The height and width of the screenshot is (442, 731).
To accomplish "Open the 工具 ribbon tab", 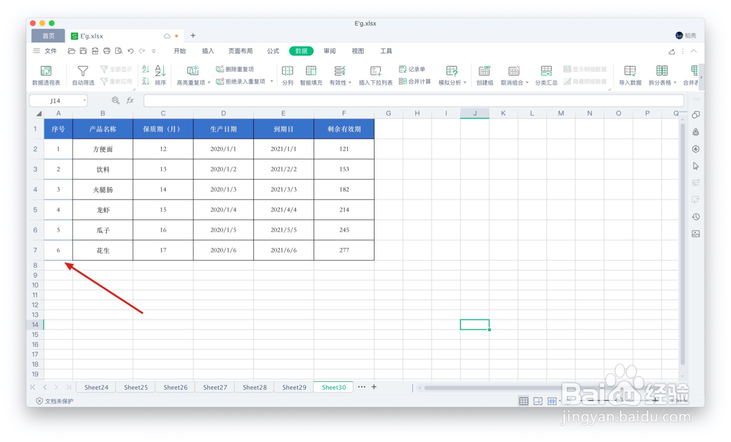I will (x=386, y=51).
